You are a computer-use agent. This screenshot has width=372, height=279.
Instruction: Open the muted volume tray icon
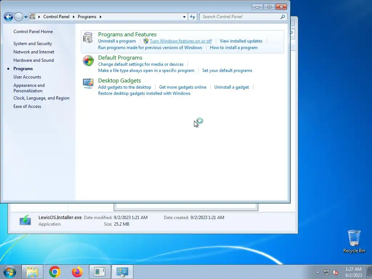tap(335, 272)
